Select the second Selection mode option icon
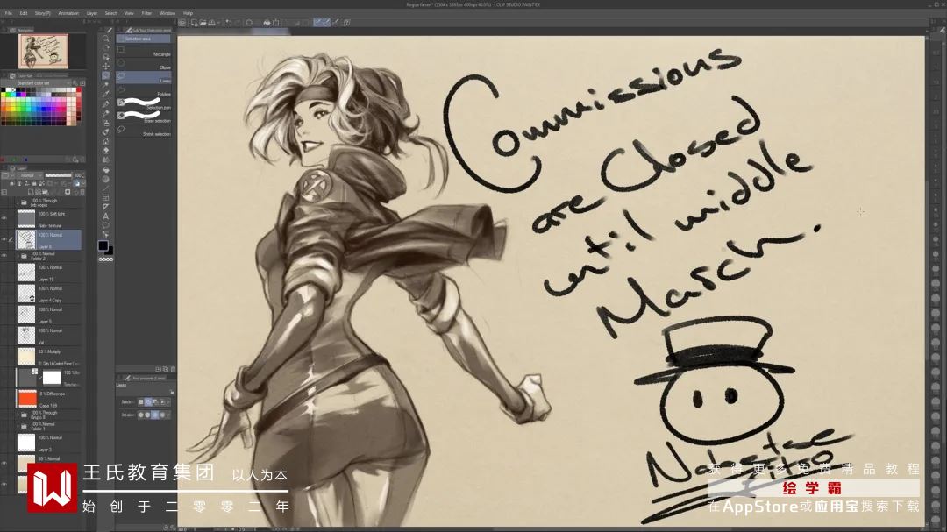The image size is (947, 532). [x=148, y=401]
